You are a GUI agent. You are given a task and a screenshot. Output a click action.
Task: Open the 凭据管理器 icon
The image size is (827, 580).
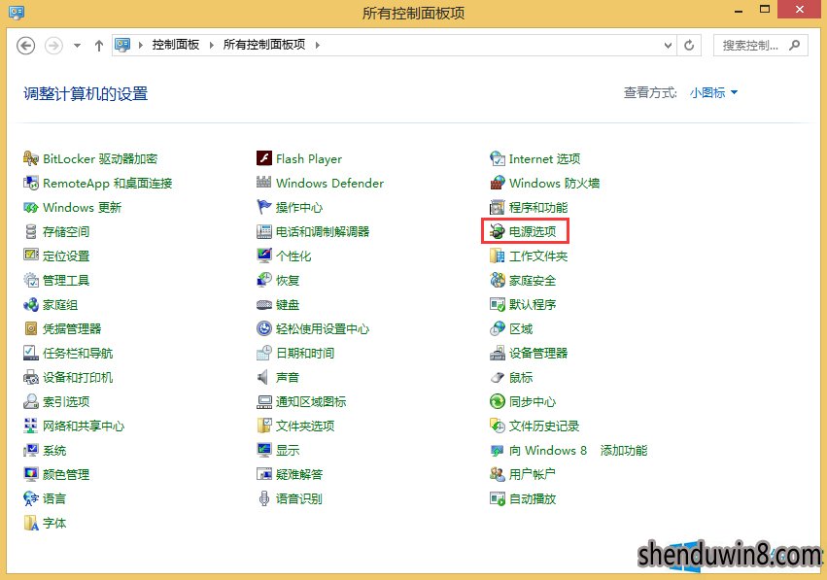(x=30, y=328)
